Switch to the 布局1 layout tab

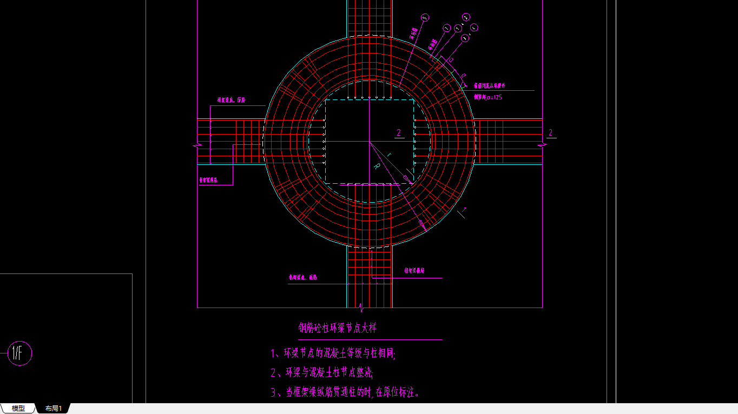[54, 409]
